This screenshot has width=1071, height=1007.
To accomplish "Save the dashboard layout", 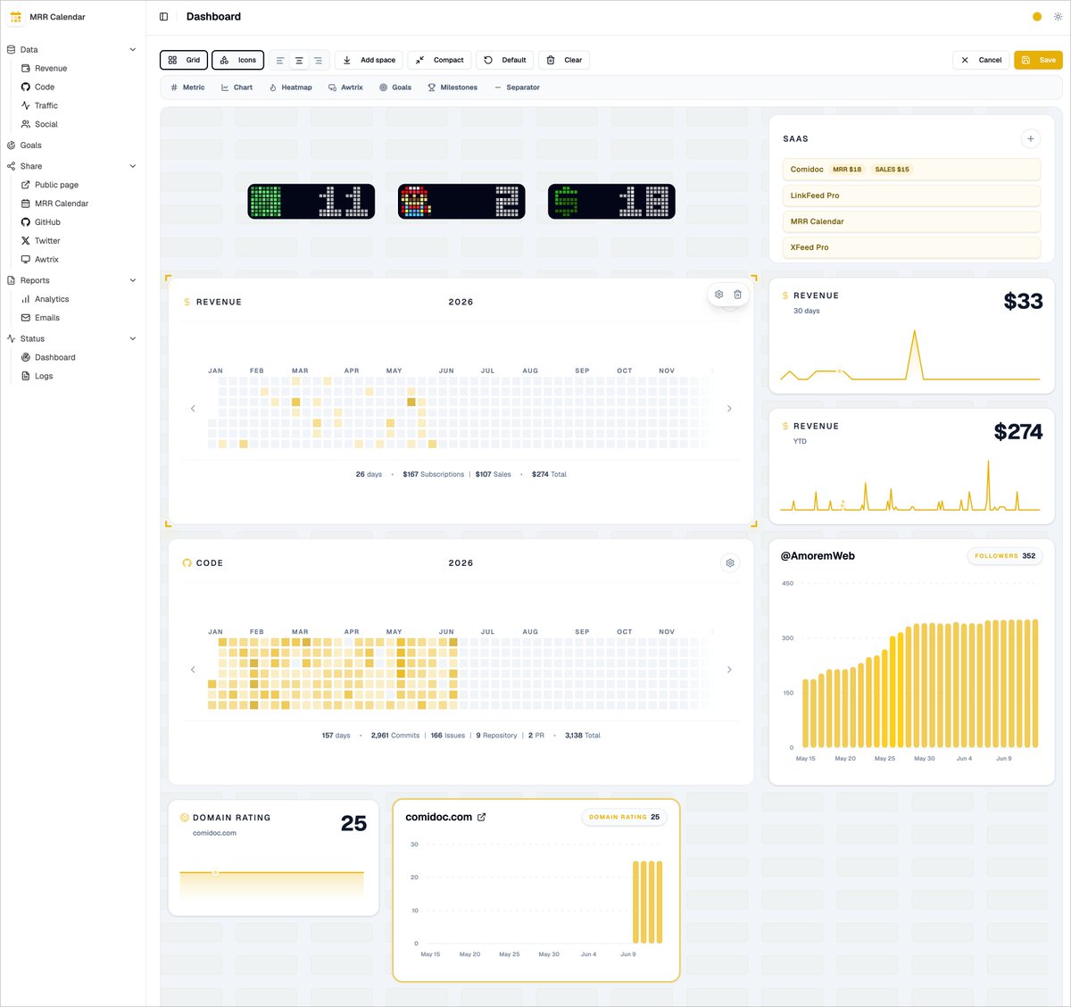I will [1038, 60].
